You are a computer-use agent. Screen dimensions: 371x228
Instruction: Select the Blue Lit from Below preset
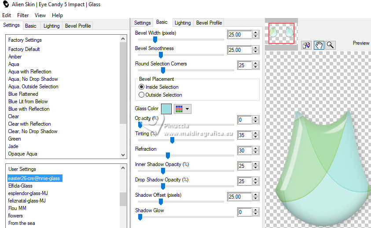(x=28, y=101)
